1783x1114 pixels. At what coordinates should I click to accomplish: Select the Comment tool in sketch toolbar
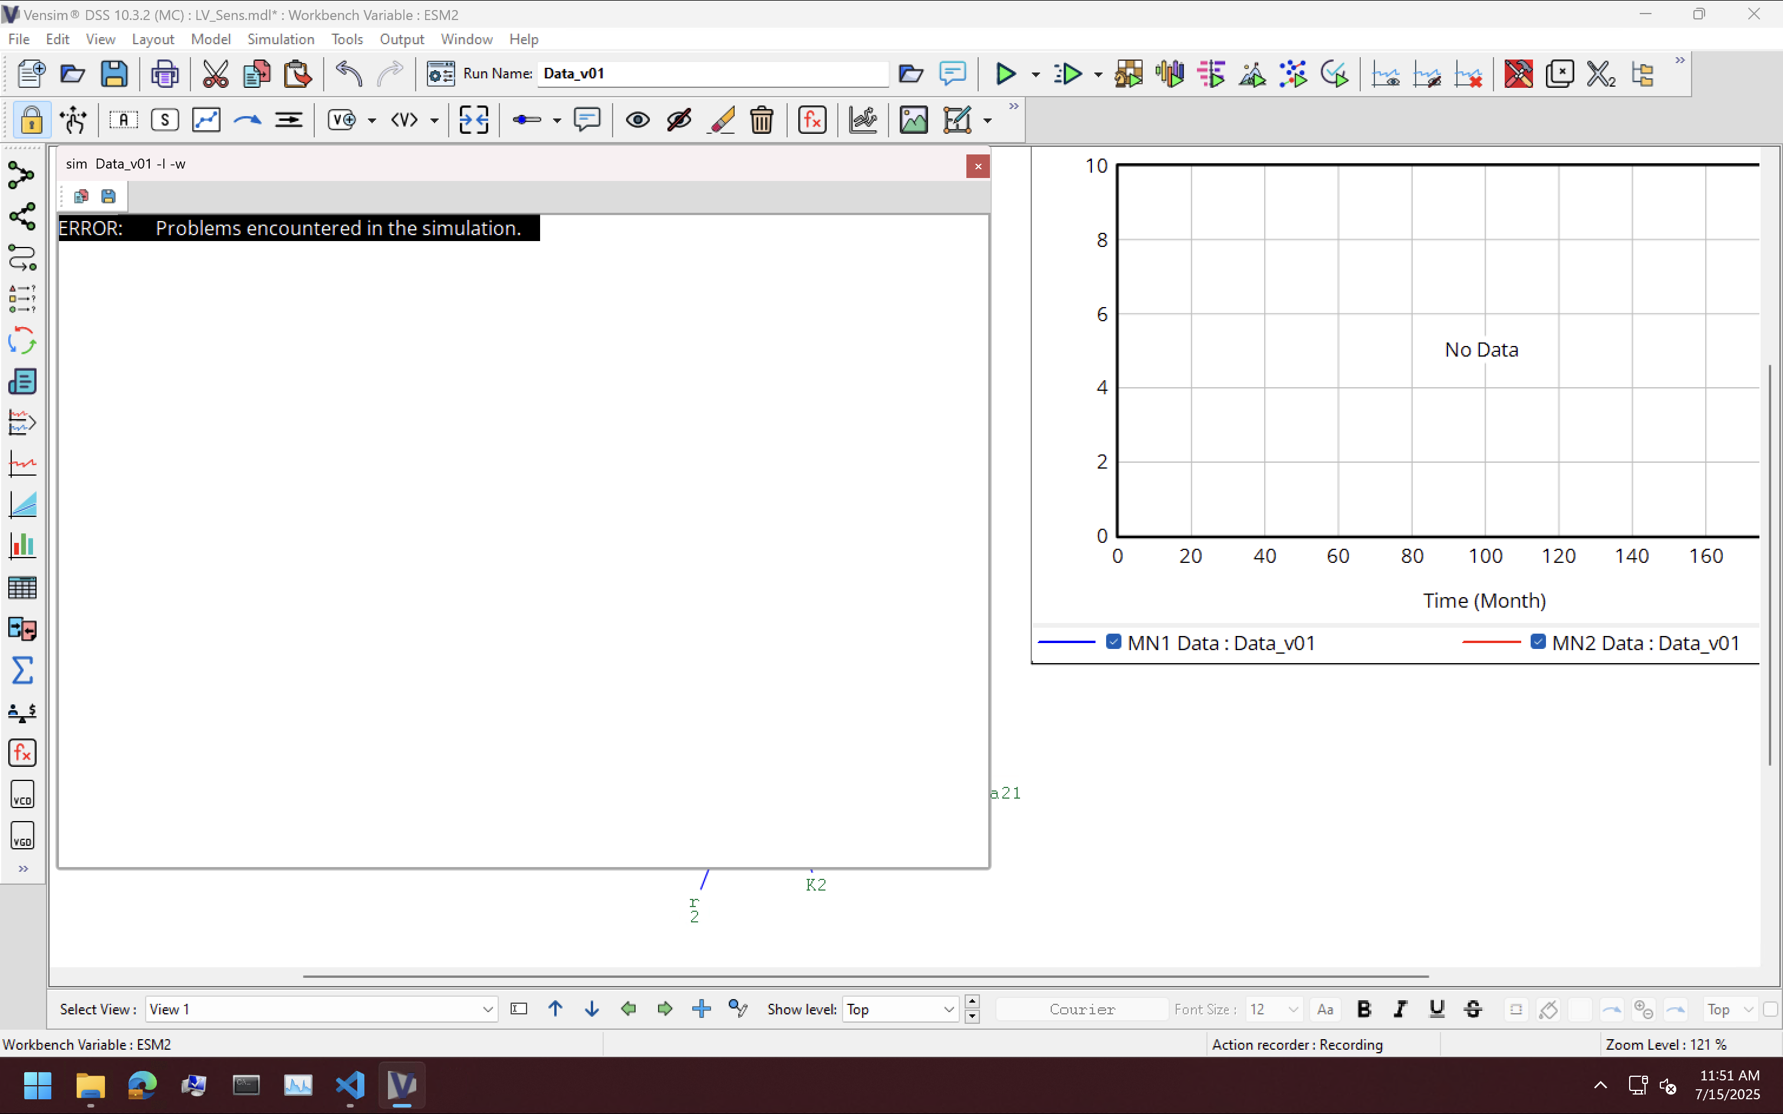[x=587, y=119]
